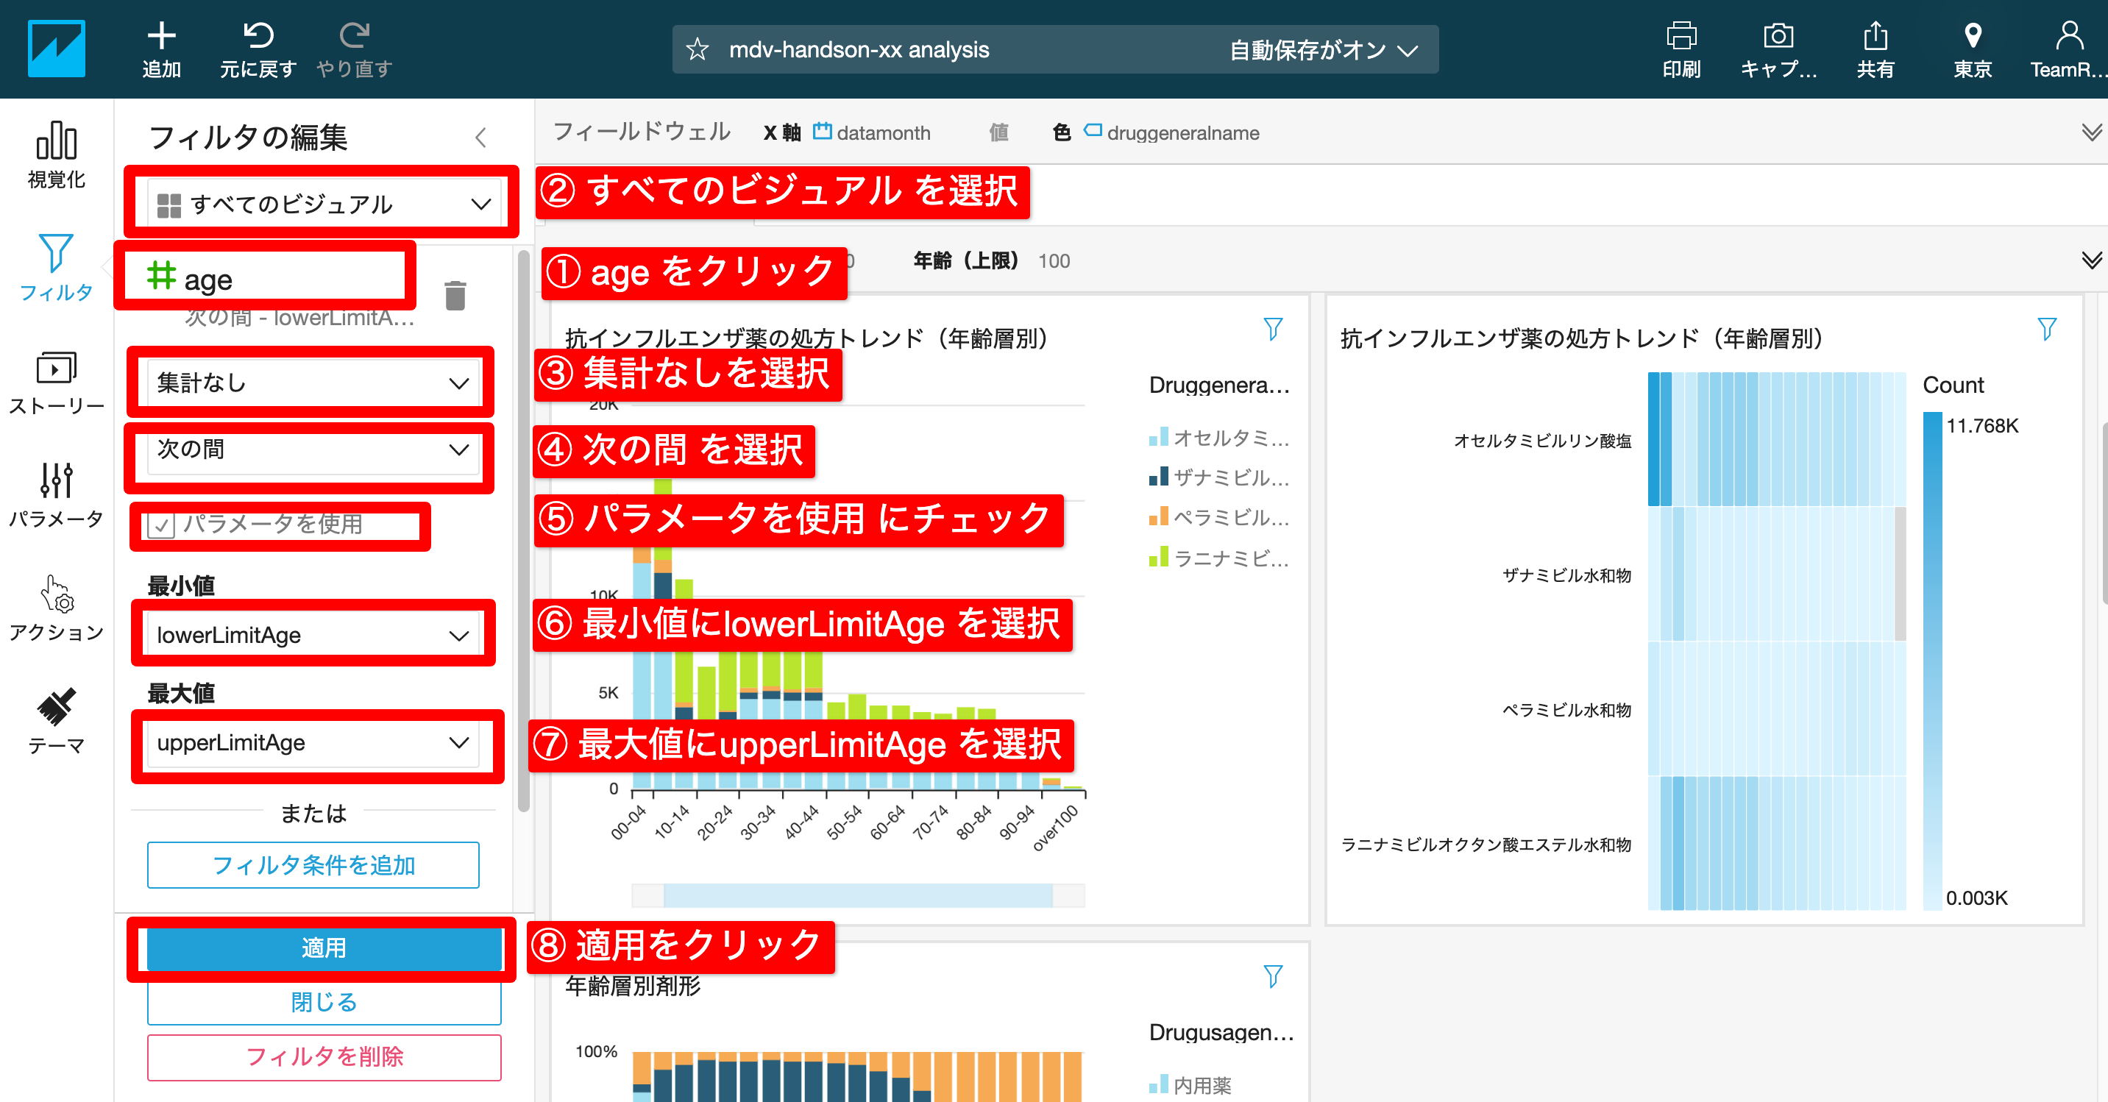The image size is (2108, 1102).
Task: Click the ラニナミビ legend color swatch
Action: coord(1157,557)
